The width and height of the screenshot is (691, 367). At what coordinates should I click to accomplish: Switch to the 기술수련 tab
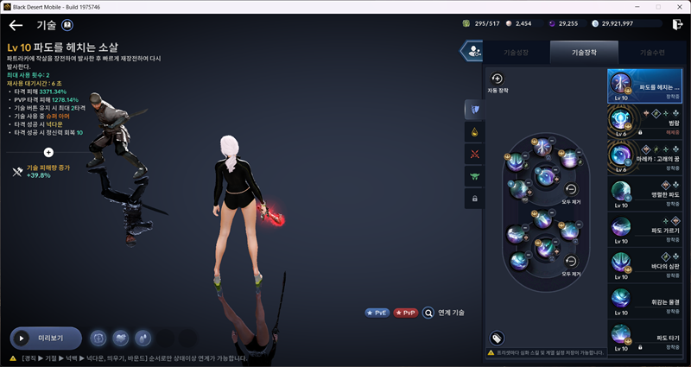pos(653,53)
